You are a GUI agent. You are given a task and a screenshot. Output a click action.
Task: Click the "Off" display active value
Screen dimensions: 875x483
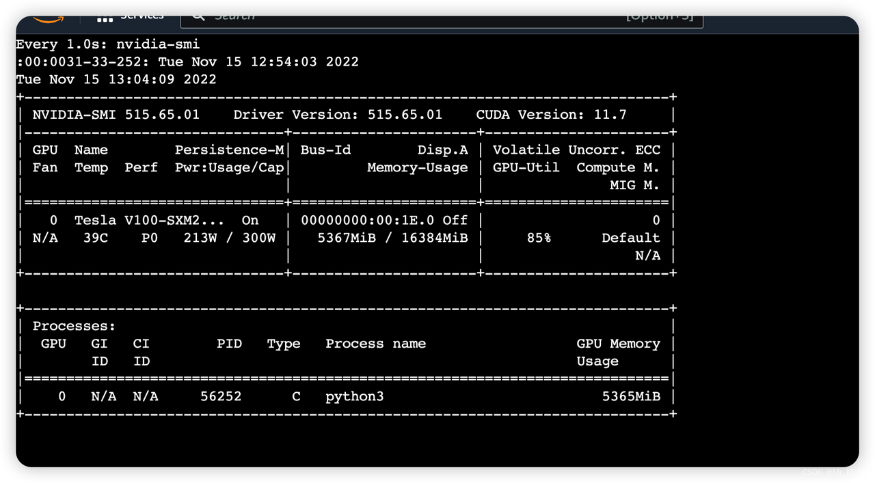click(x=455, y=220)
